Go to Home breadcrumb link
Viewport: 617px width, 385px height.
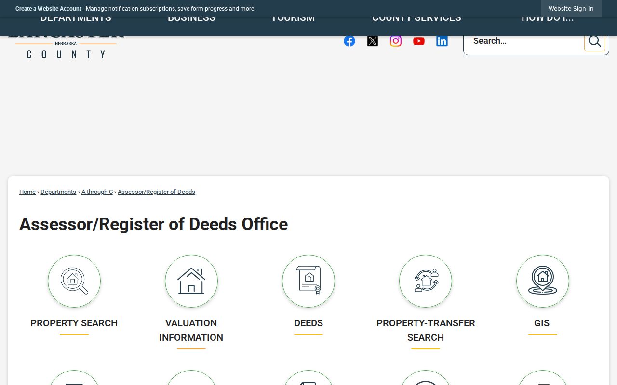27,192
